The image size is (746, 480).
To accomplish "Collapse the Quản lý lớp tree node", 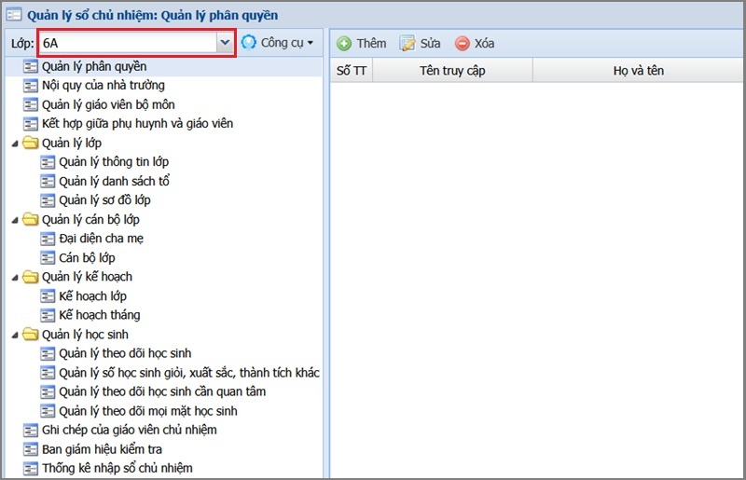I will point(15,144).
